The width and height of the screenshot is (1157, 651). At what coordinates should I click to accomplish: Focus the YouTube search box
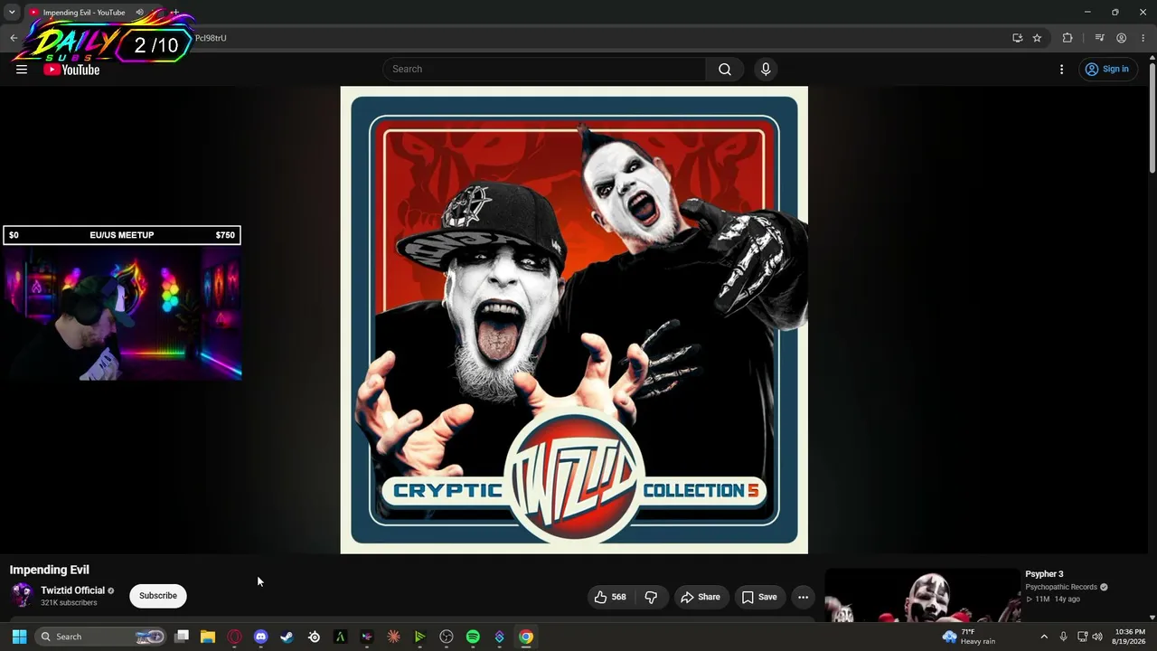(544, 69)
